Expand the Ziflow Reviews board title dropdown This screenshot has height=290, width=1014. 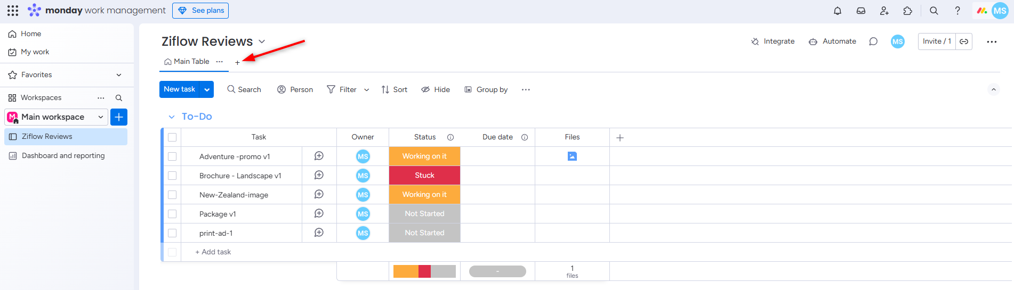pos(262,42)
